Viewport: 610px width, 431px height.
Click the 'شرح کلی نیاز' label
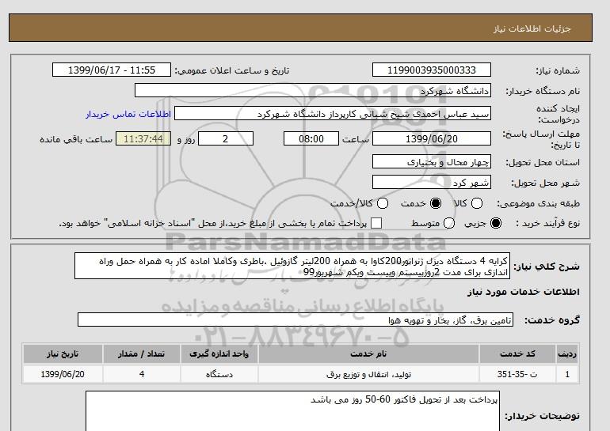tap(547, 267)
